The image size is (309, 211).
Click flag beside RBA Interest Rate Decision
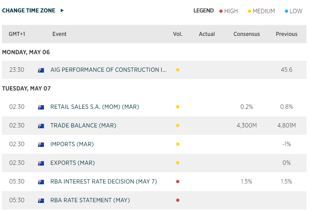coord(41,182)
